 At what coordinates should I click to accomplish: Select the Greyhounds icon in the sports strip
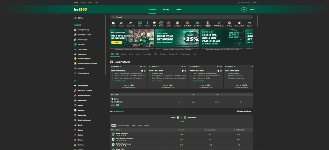131,24
